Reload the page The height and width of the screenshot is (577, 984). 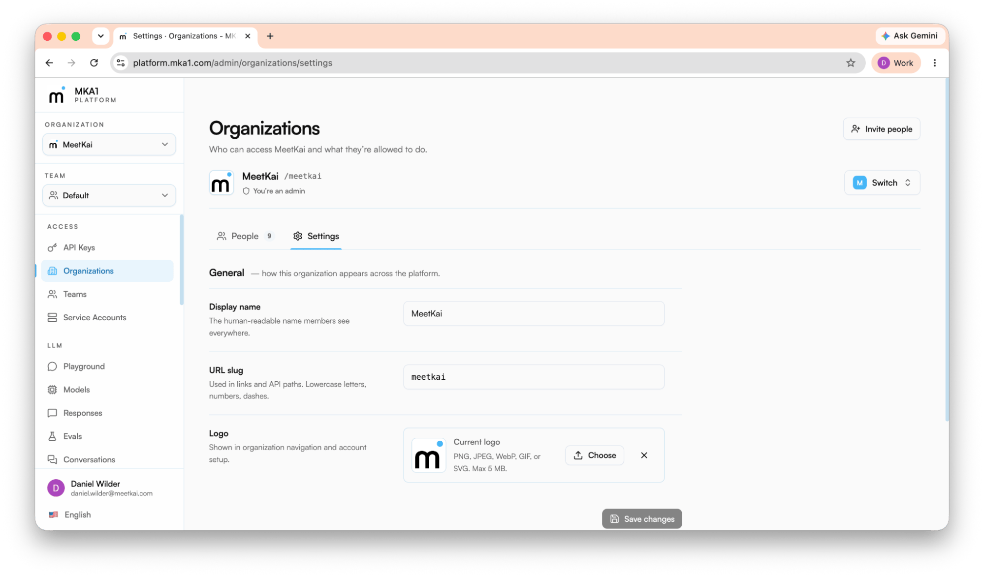coord(94,62)
